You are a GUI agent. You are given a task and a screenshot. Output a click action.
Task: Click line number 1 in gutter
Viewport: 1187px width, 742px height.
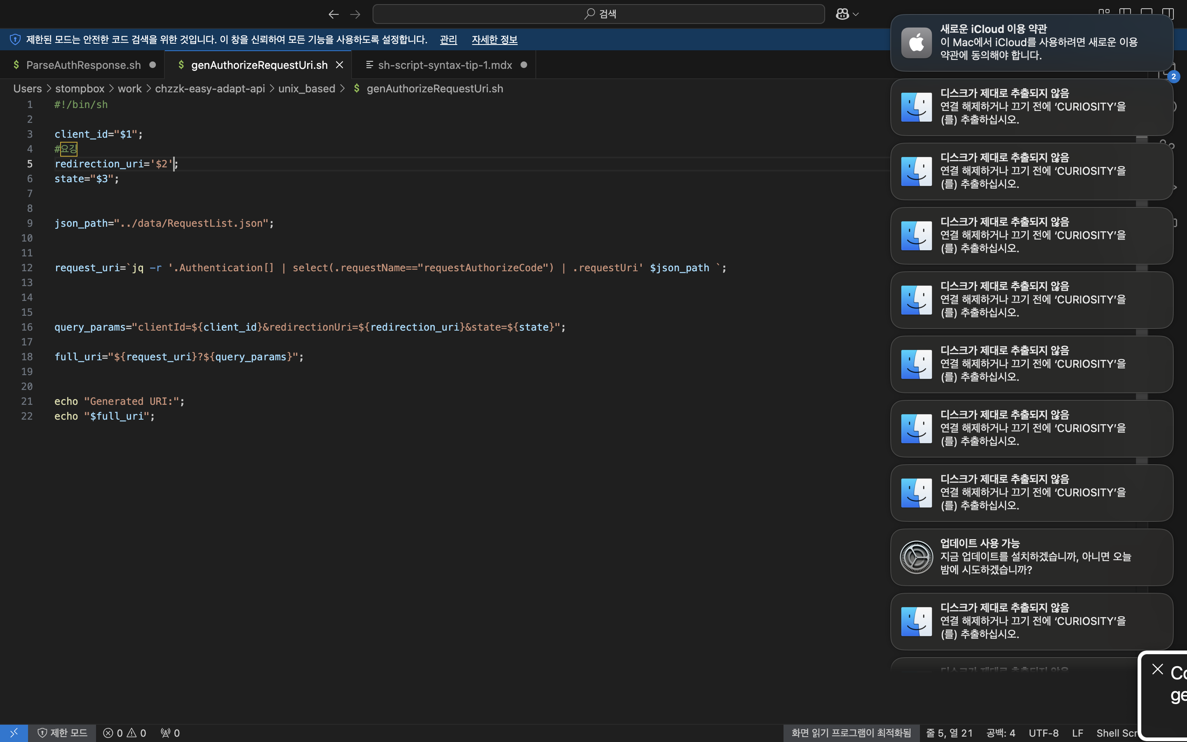[30, 105]
